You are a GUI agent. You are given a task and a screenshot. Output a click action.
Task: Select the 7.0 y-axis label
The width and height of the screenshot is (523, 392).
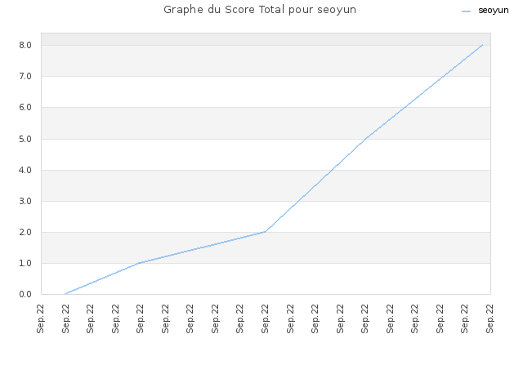[x=25, y=76]
